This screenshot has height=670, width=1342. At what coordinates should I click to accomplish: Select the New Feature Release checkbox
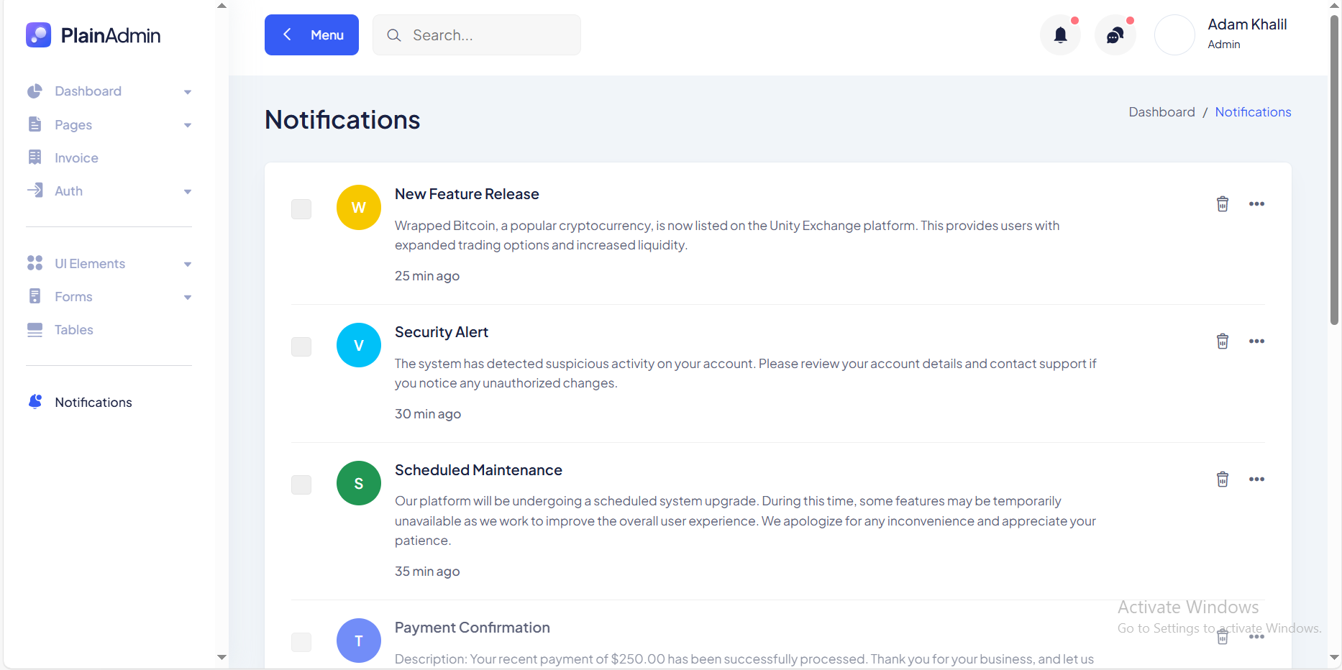301,209
